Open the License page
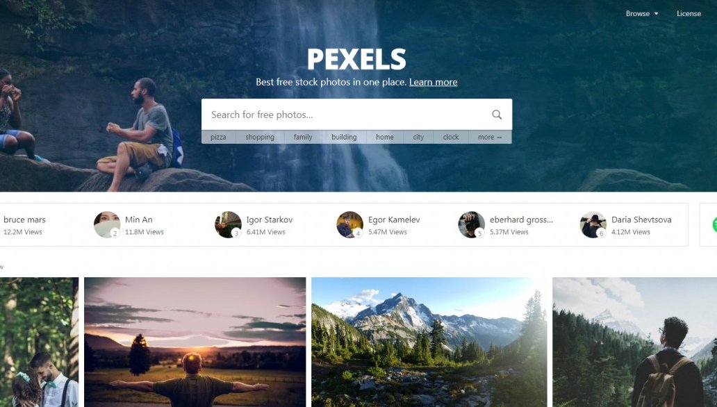 click(x=689, y=14)
